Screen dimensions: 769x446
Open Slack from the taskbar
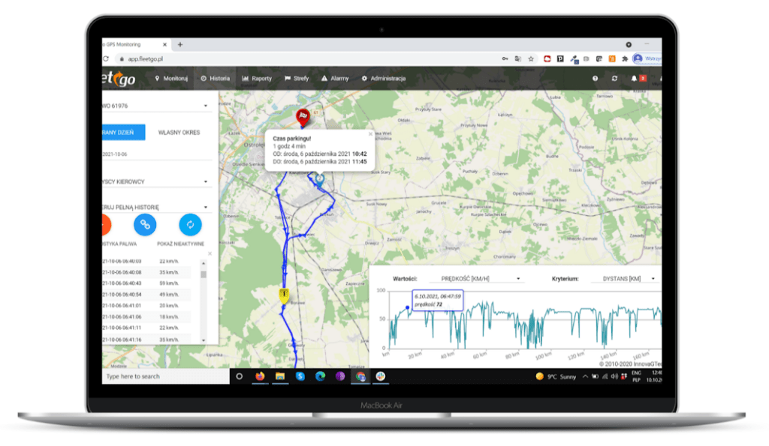click(381, 376)
